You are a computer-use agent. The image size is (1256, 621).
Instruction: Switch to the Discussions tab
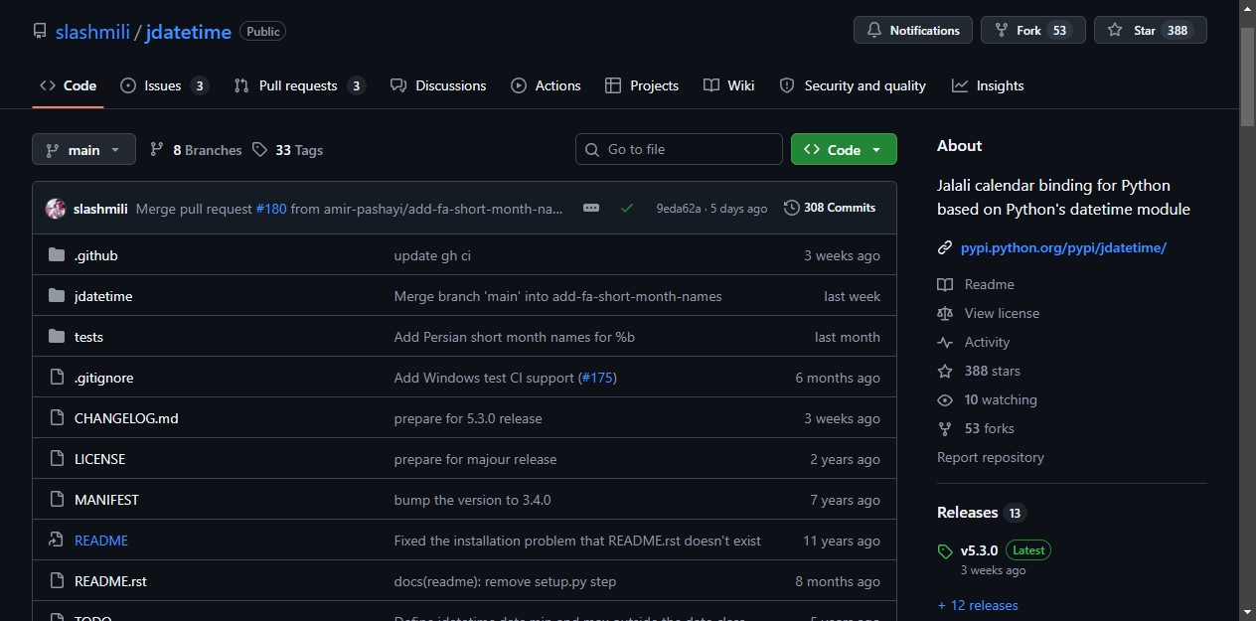(438, 85)
